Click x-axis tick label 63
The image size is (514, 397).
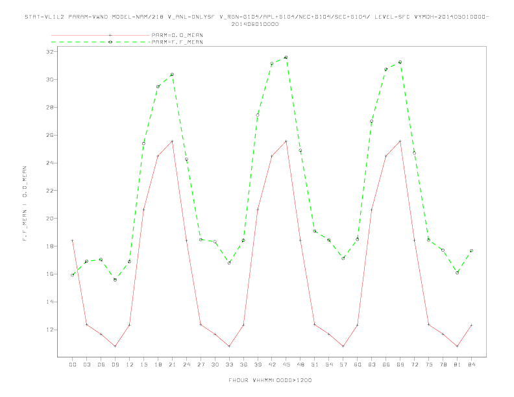click(371, 365)
